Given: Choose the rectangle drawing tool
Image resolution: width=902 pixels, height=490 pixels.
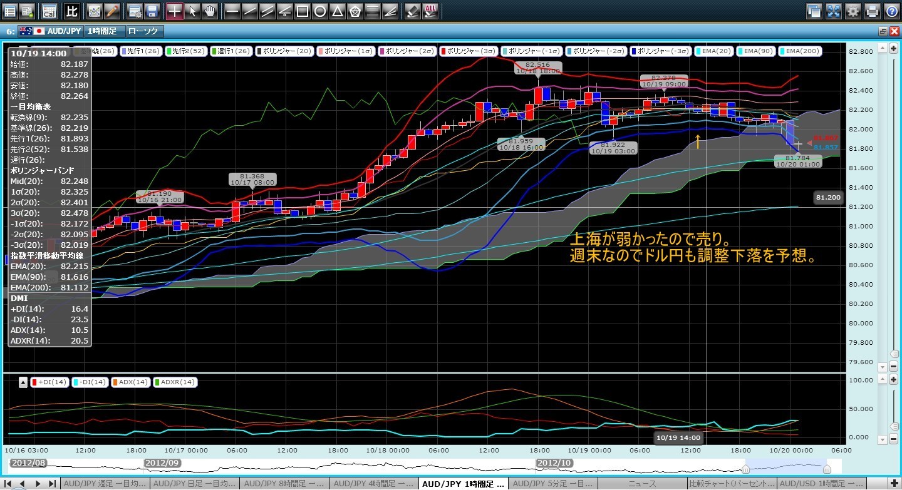Looking at the screenshot, I should [x=302, y=11].
